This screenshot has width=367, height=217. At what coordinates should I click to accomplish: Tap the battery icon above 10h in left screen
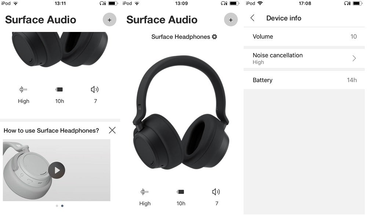(59, 90)
